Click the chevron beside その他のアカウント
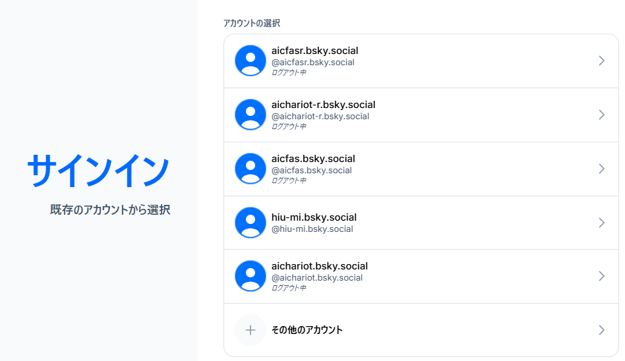This screenshot has width=625, height=361. tap(601, 330)
